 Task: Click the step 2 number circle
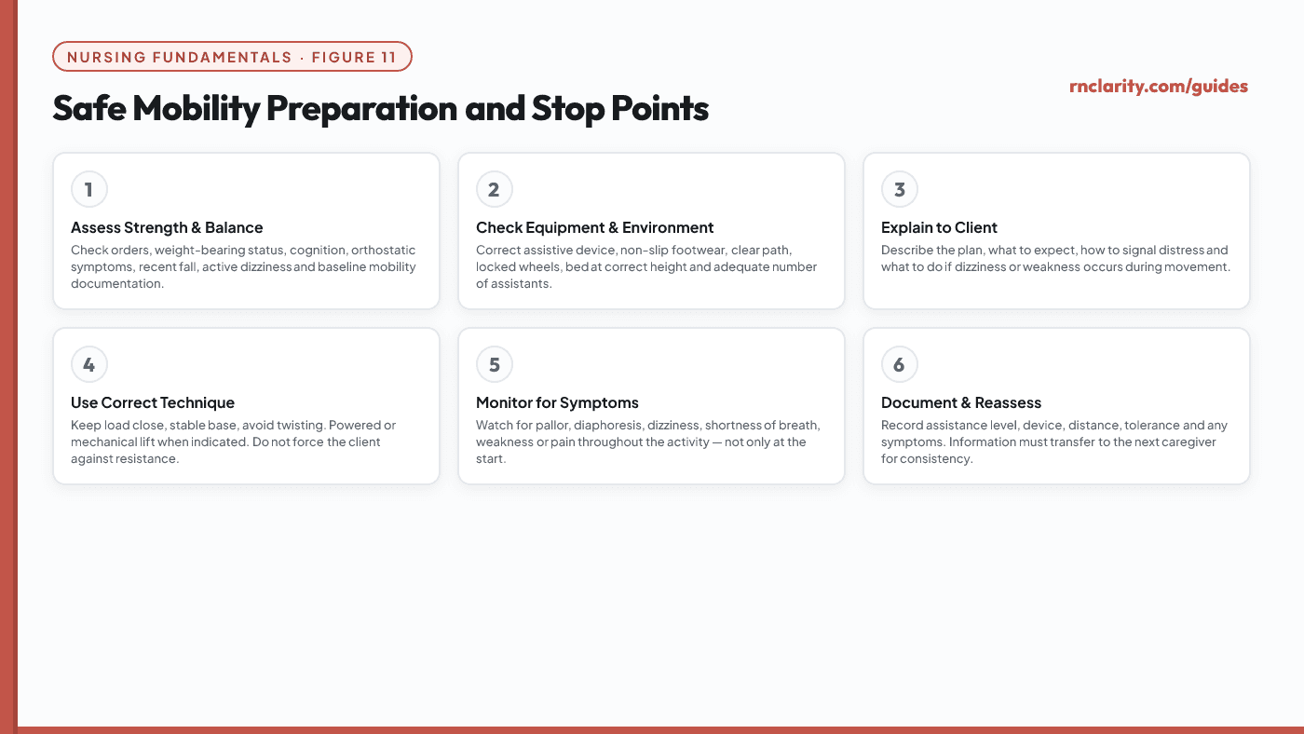(x=495, y=190)
